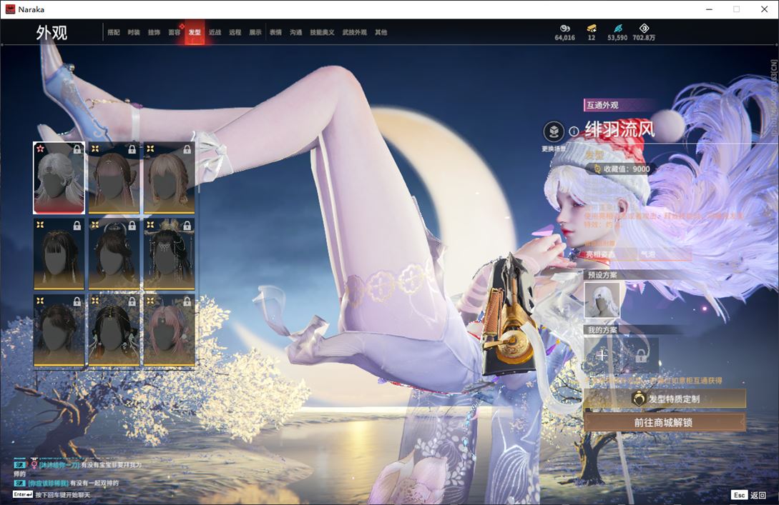Click the silver coin currency icon
Viewport: 779px width, 505px height.
pos(564,28)
